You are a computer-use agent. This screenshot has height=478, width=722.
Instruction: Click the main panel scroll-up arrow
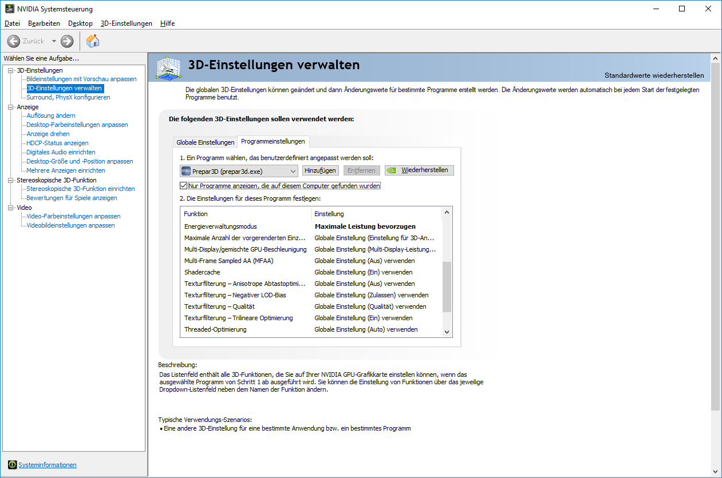(715, 58)
